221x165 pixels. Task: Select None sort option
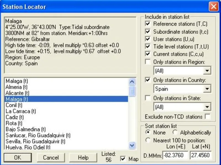coord(148,132)
